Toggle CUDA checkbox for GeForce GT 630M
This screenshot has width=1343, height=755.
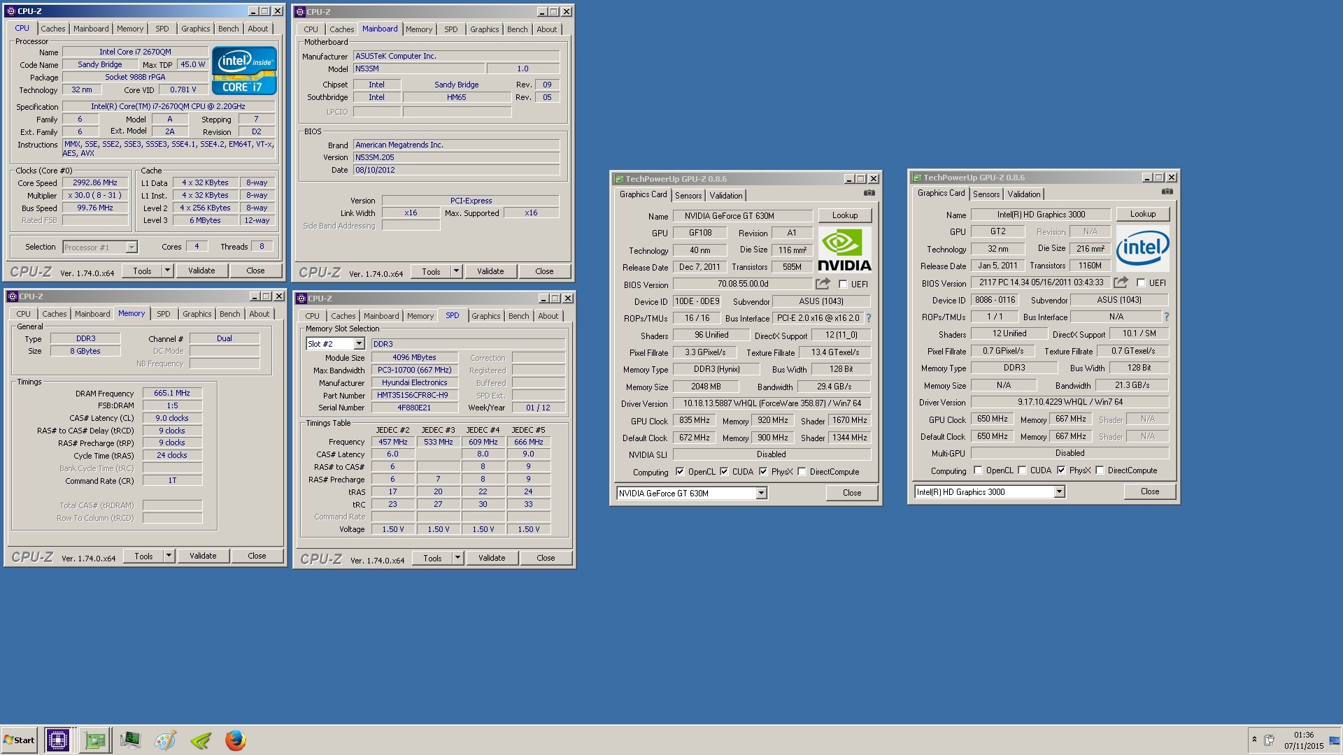724,472
